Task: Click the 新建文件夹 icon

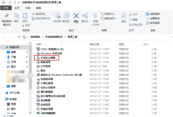Action: tap(95, 16)
